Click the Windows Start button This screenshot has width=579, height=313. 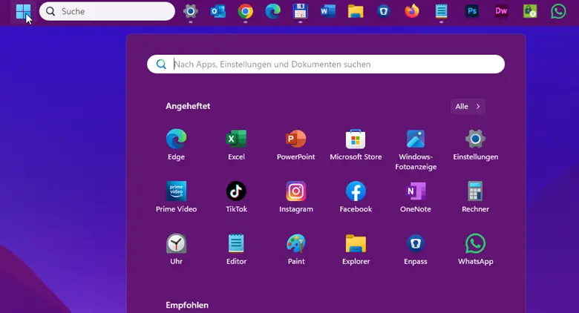23,11
